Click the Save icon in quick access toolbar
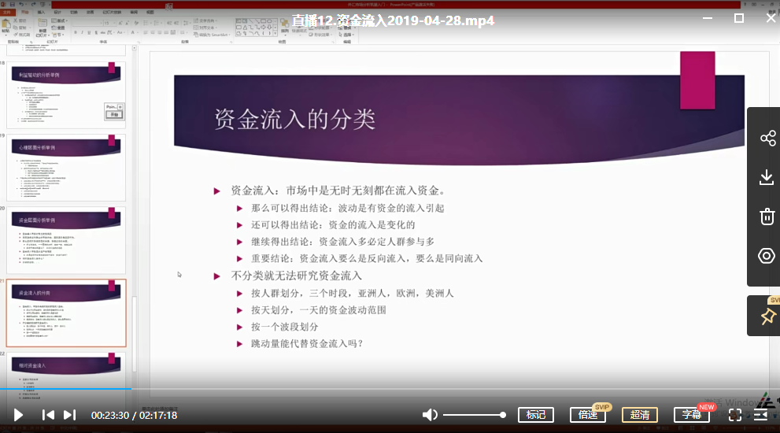Image resolution: width=780 pixels, height=433 pixels. pyautogui.click(x=13, y=4)
